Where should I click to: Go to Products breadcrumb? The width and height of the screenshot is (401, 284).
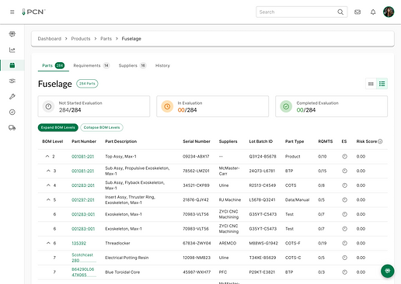(81, 39)
